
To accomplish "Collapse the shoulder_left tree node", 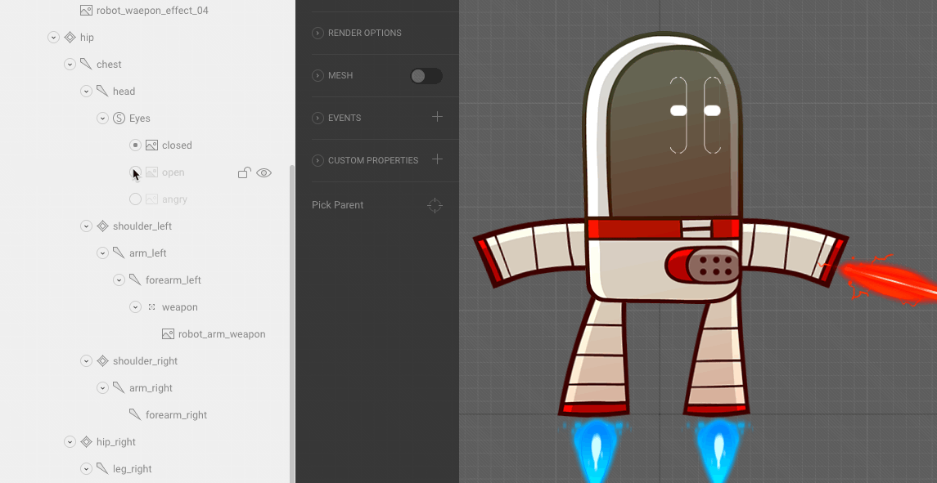I will 86,226.
